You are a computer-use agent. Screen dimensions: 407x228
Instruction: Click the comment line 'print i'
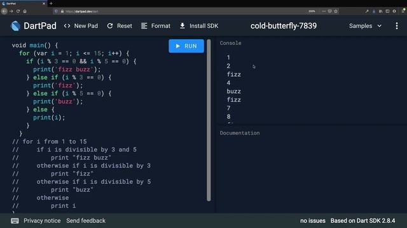pos(64,206)
